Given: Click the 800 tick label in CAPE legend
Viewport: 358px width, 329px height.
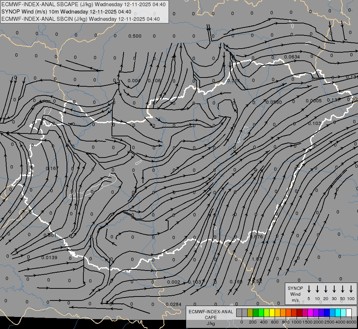Looking at the screenshot, I should [286, 322].
